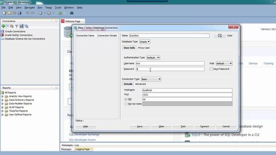The width and height of the screenshot is (276, 155).
Task: Click the Oracle NoSQL Connections icon
Action: tap(2, 35)
